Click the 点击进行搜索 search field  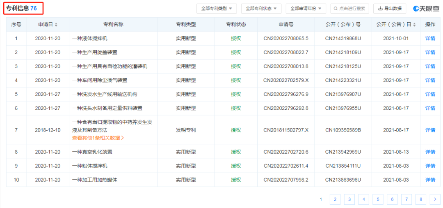pos(349,9)
